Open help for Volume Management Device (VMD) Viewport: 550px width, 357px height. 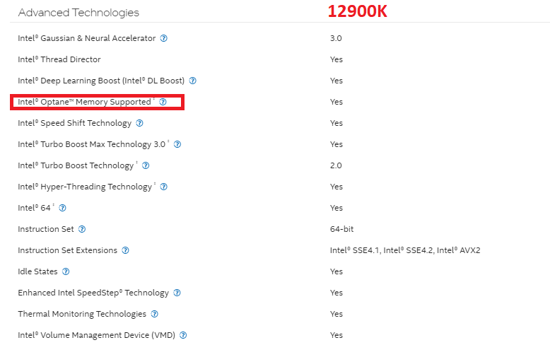(183, 335)
